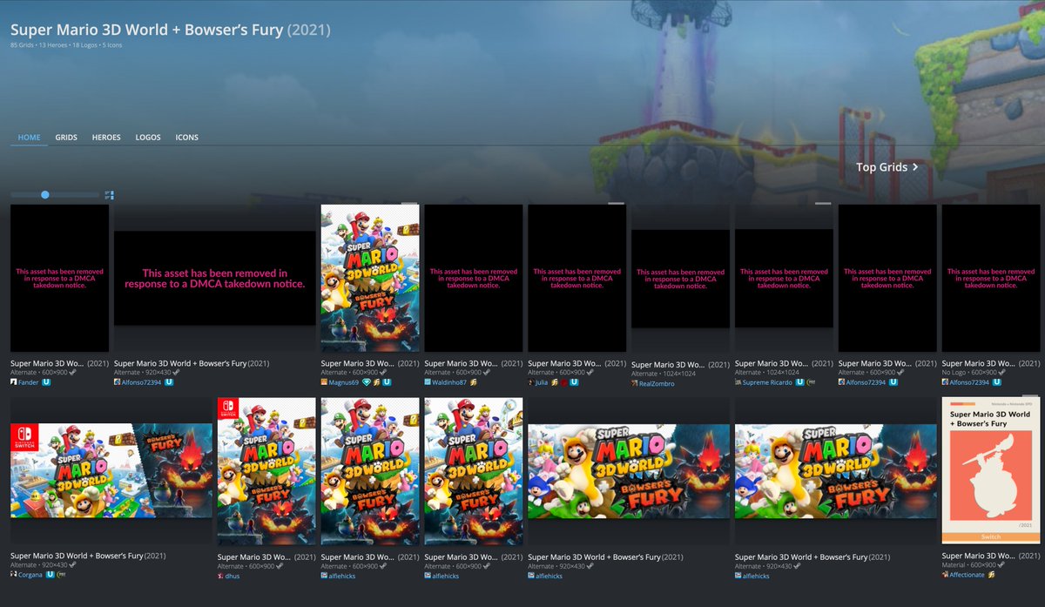Click Magnus69's avatar icon
The height and width of the screenshot is (607, 1045).
click(324, 382)
